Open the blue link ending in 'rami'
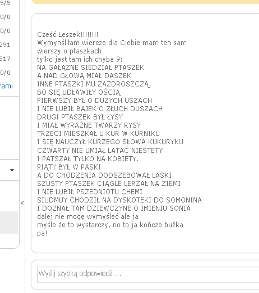Image resolution: width=259 pixels, height=293 pixels. tap(6, 86)
